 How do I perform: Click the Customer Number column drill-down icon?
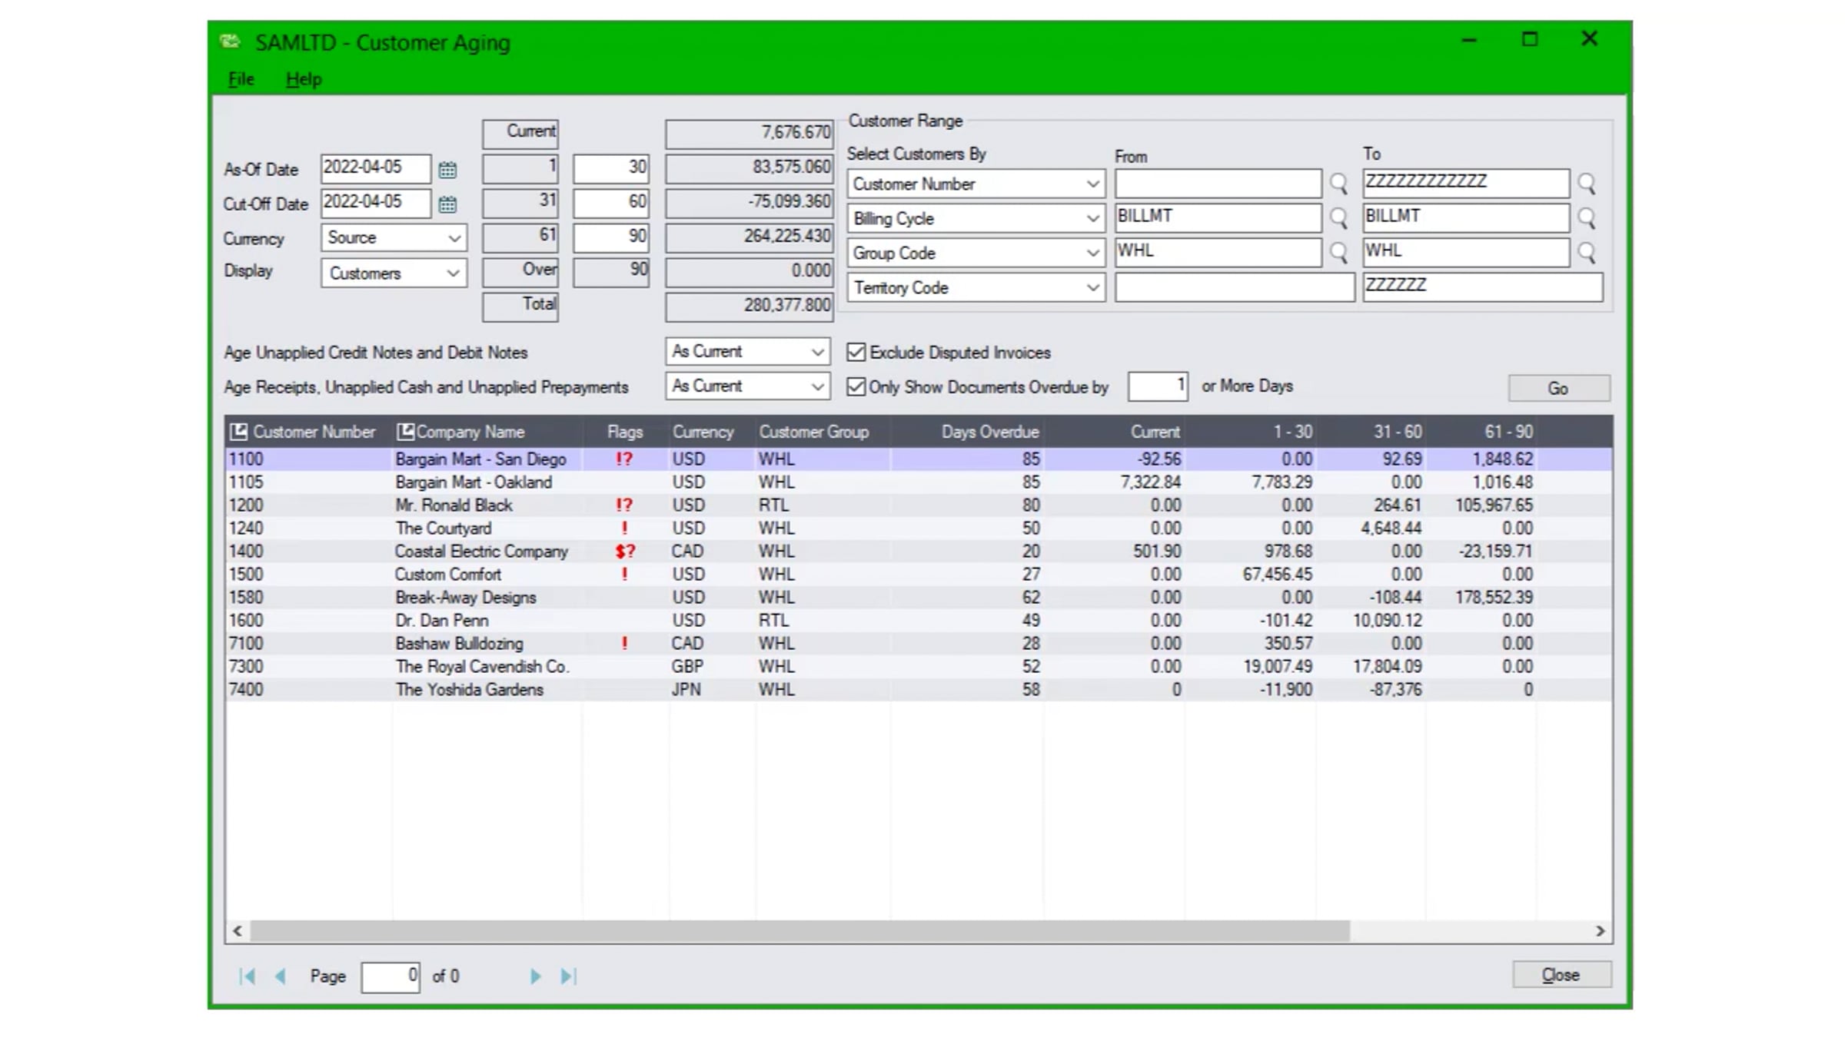(239, 432)
